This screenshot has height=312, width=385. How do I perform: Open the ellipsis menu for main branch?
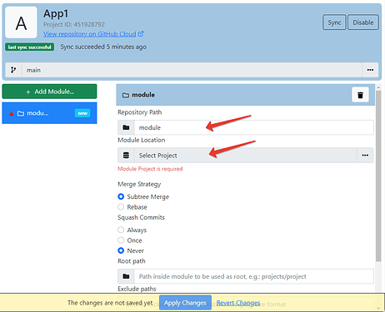(x=370, y=70)
